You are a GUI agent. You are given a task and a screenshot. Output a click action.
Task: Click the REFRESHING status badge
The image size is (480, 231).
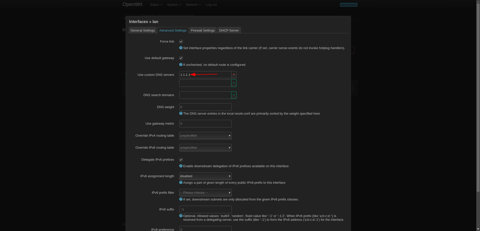[x=349, y=5]
